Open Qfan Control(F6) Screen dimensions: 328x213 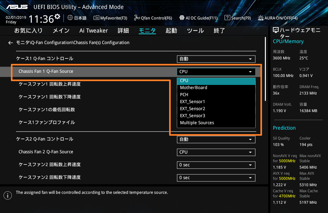tap(153, 18)
